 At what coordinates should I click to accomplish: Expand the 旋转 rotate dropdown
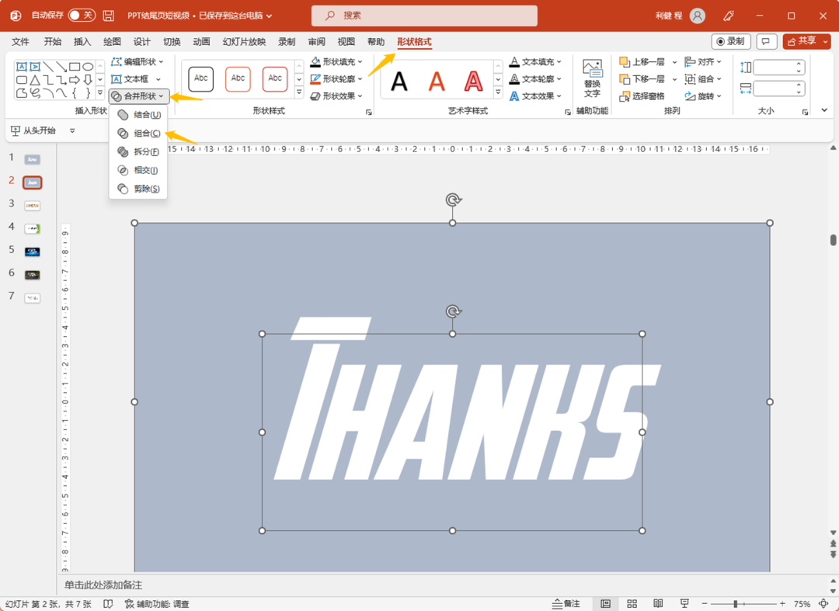click(x=719, y=96)
